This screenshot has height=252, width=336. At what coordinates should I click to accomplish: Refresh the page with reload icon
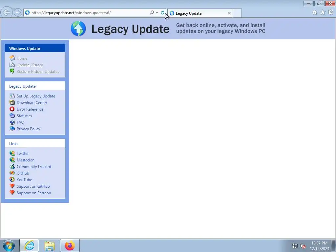(x=162, y=13)
